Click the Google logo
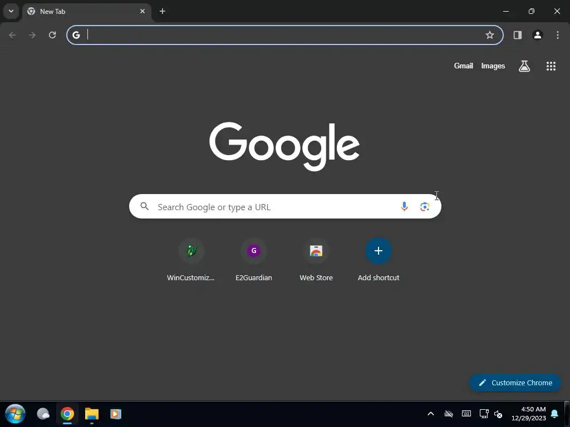Image resolution: width=570 pixels, height=427 pixels. click(x=284, y=146)
